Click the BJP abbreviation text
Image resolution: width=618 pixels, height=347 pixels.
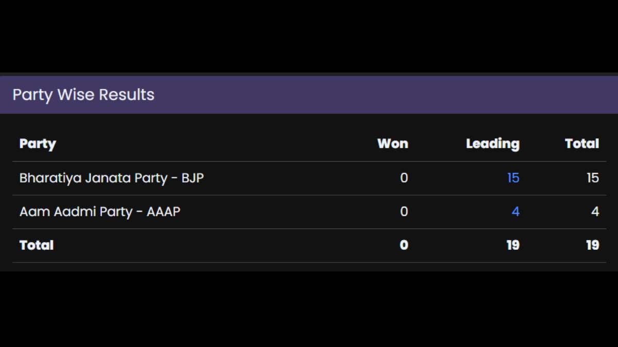[x=193, y=178]
